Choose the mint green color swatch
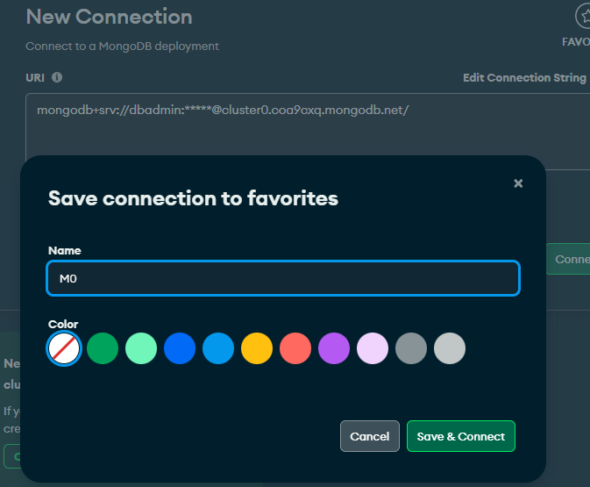 click(x=141, y=348)
